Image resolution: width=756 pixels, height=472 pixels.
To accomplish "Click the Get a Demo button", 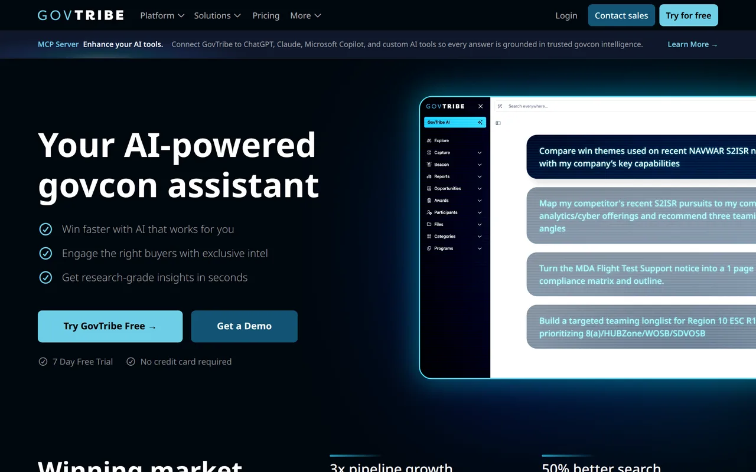I will [x=245, y=326].
